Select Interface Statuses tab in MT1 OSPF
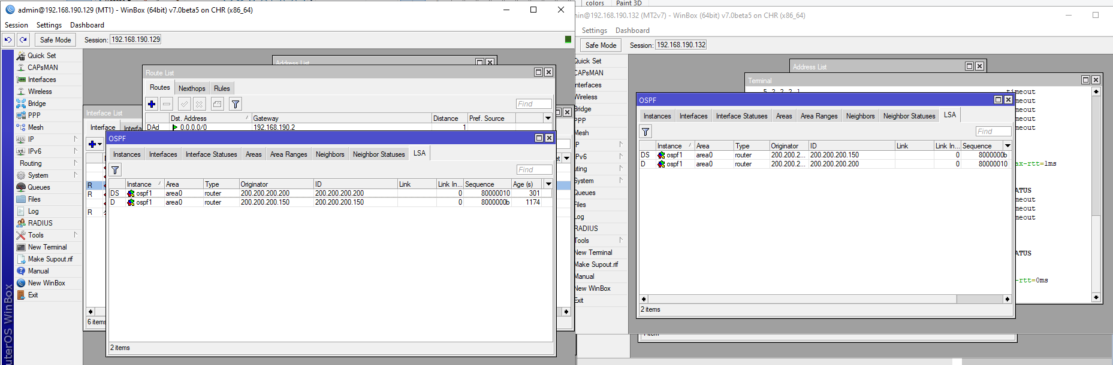The width and height of the screenshot is (1113, 365). (x=211, y=154)
